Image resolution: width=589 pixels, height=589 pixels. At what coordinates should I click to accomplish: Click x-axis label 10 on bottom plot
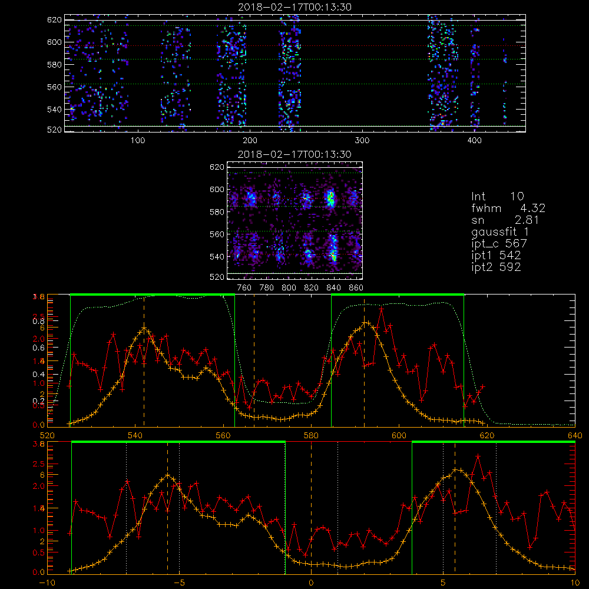click(x=575, y=583)
